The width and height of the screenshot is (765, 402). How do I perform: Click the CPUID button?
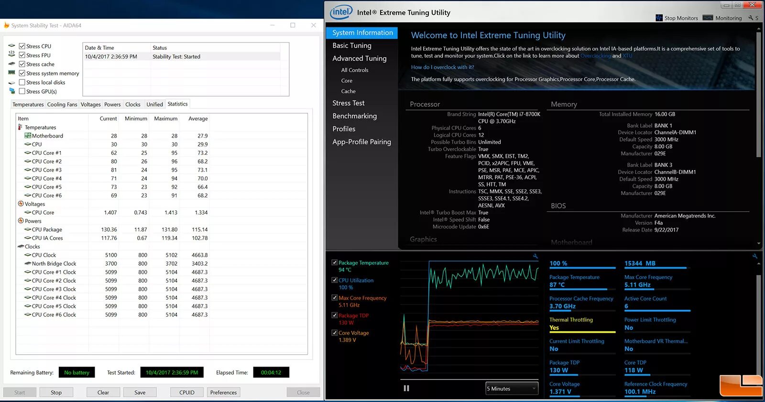187,392
